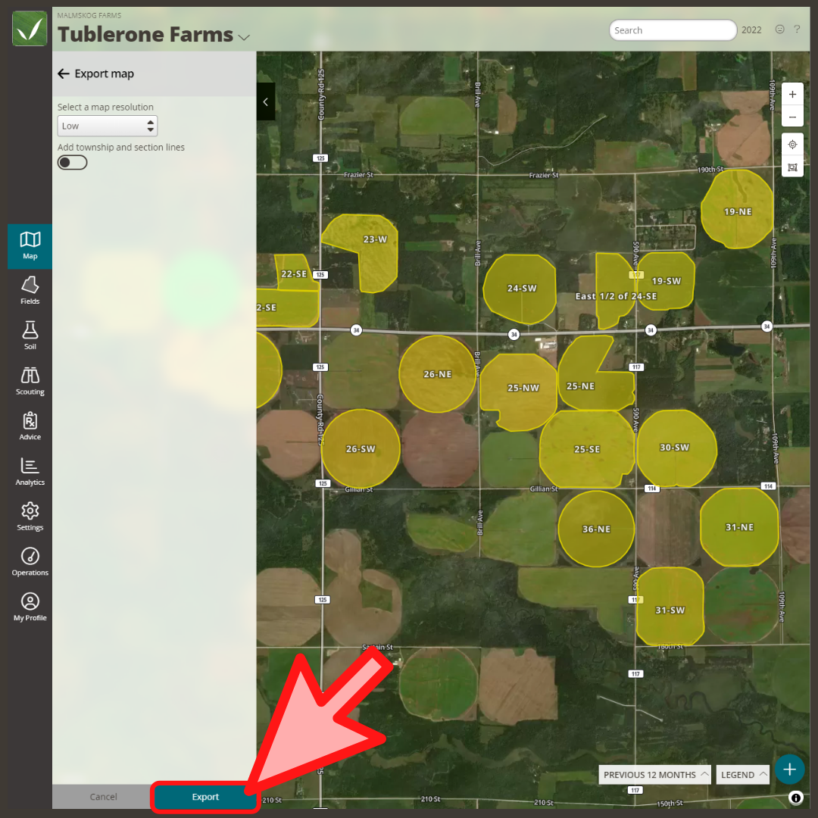Open help question mark icon

[x=797, y=30]
